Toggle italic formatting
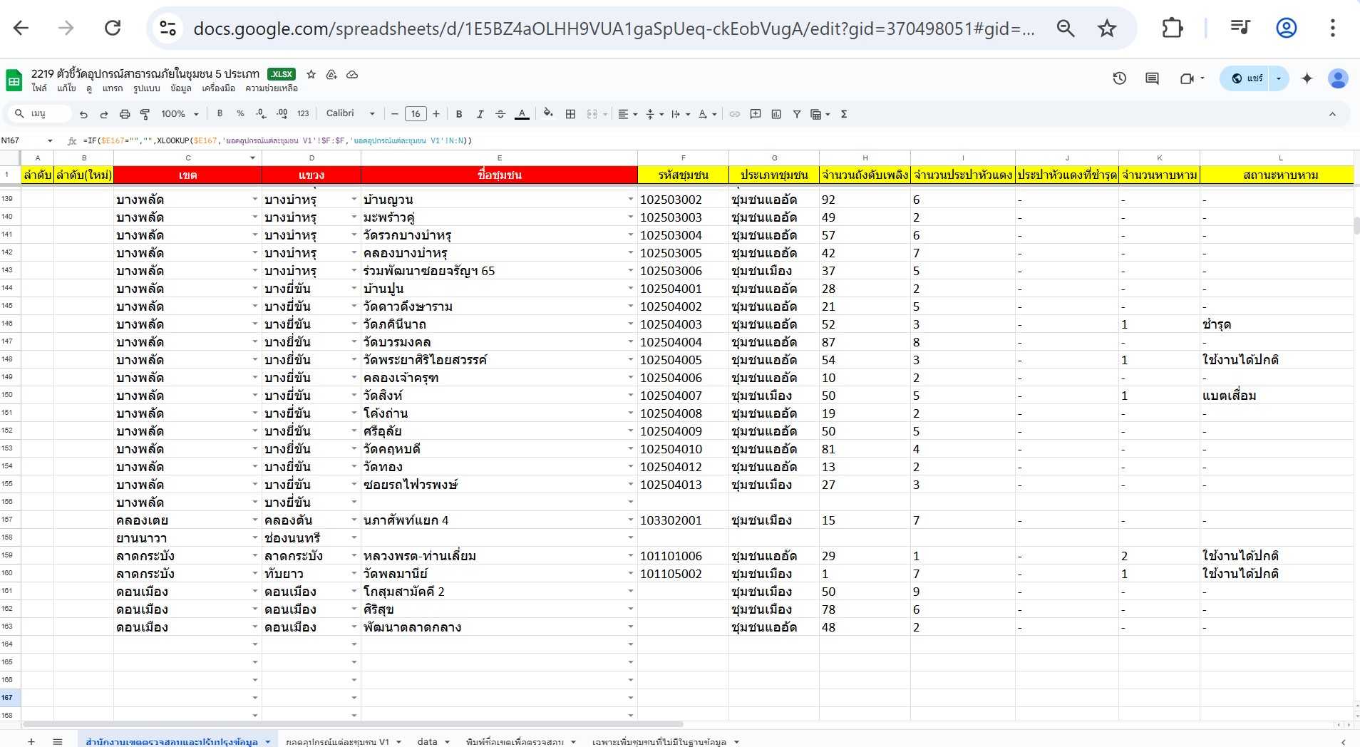Viewport: 1360px width, 747px height. pos(480,114)
